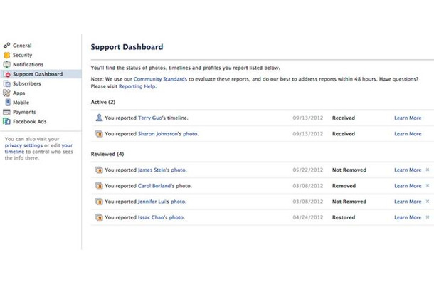Open the photo link in Issac Chao's report
Image resolution: width=434 pixels, height=285 pixels.
pyautogui.click(x=176, y=217)
